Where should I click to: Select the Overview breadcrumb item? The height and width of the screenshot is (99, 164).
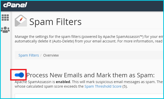tap(51, 55)
